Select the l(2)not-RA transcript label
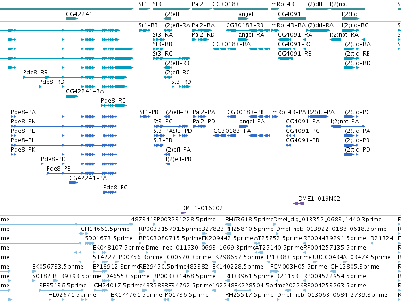Viewport: 401px width, 302px height. 344,35
